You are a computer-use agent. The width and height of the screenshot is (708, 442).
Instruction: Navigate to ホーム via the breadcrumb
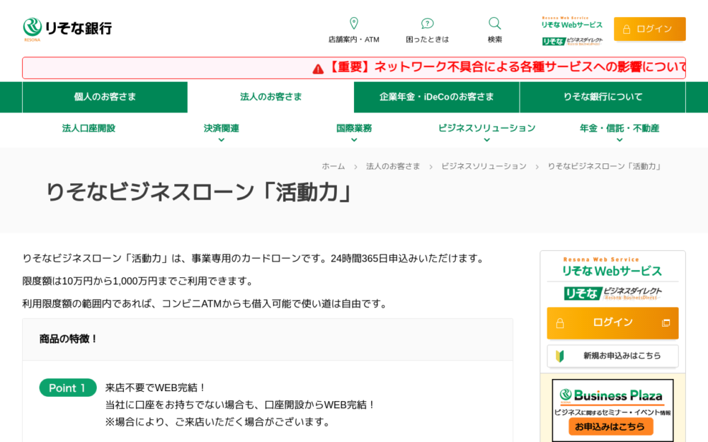(x=333, y=166)
